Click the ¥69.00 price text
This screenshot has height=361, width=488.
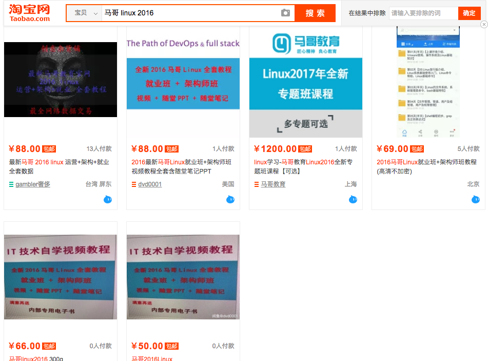tap(393, 149)
